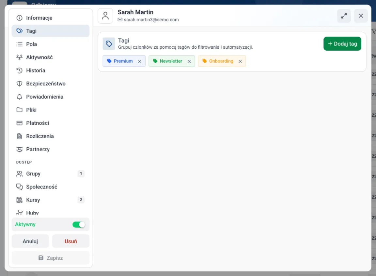Screen dimensions: 376x276
Task: Add a new tag with Dodaj tag
Action: [x=342, y=44]
